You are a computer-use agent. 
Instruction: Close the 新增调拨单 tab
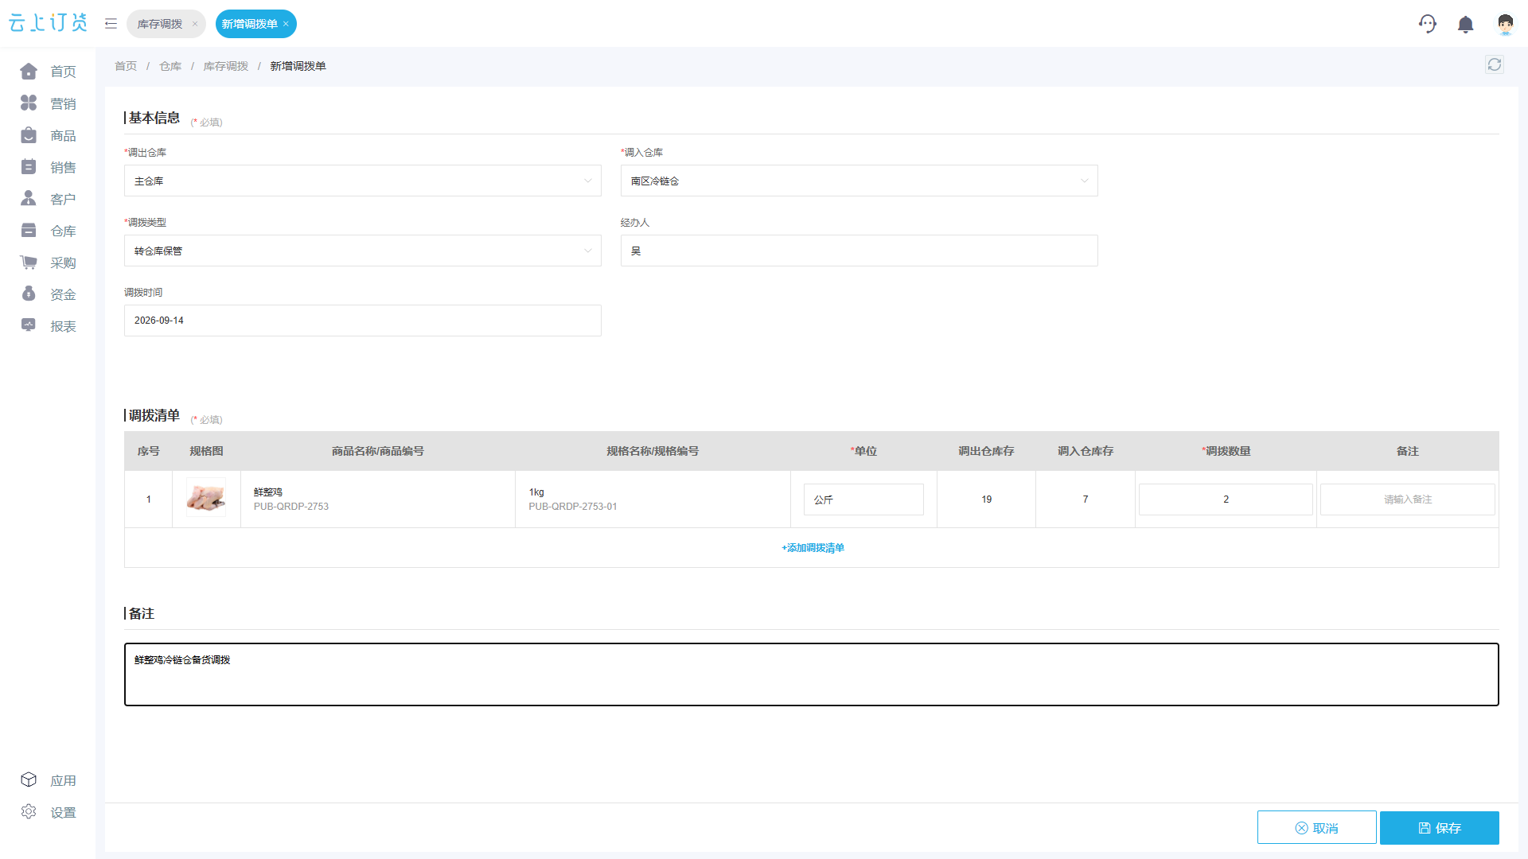286,24
